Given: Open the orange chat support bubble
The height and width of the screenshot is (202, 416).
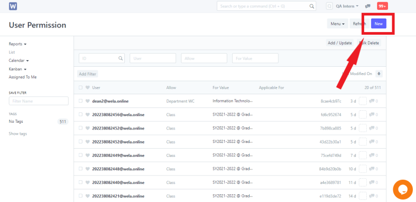Looking at the screenshot, I should point(403,190).
